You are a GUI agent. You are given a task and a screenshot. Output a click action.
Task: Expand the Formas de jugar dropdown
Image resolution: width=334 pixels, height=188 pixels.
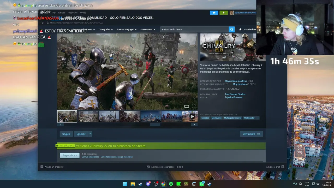pos(127,30)
